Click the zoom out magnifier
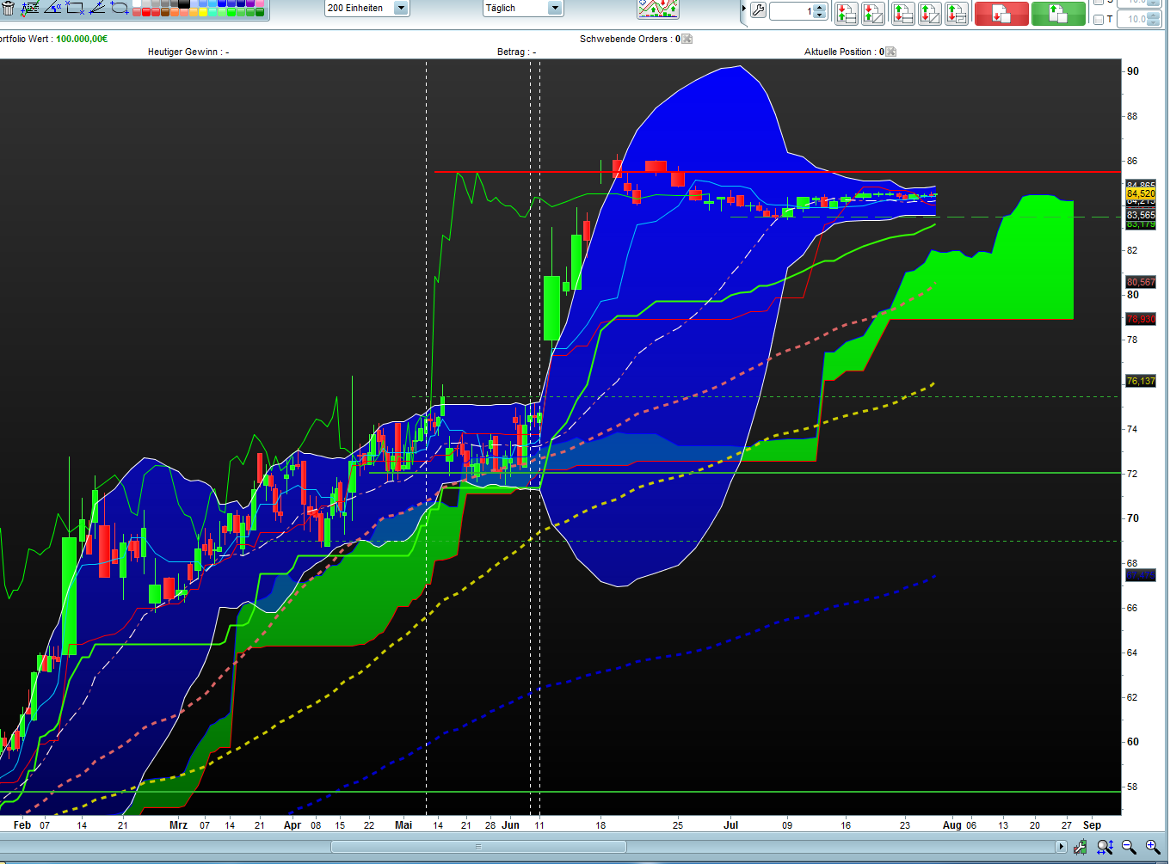The image size is (1170, 864). pyautogui.click(x=1129, y=848)
